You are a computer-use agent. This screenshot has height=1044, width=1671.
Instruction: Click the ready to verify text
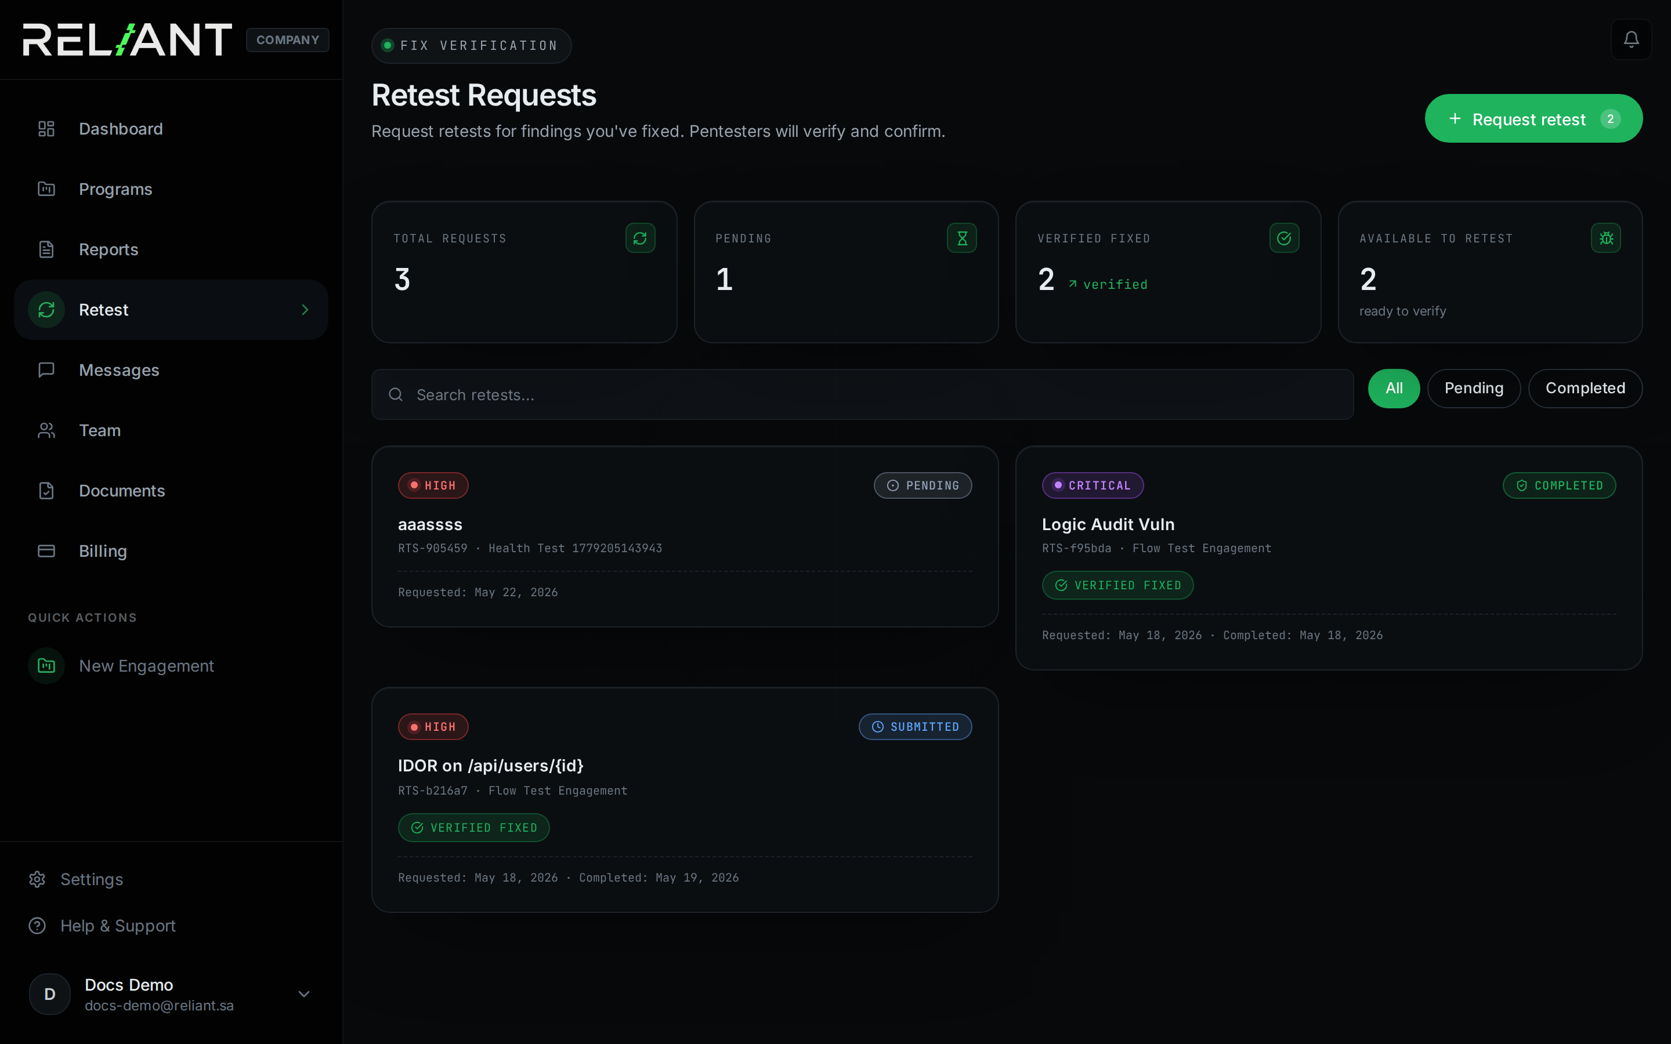(x=1402, y=311)
